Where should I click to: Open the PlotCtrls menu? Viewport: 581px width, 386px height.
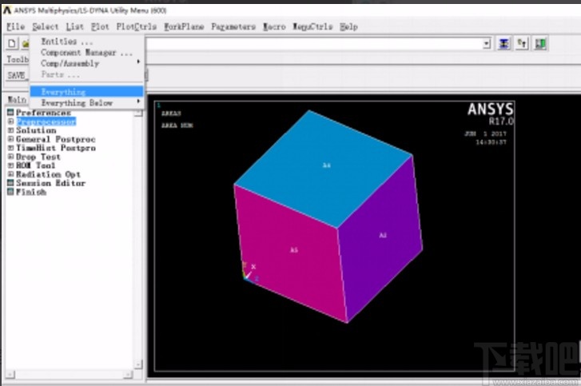(x=135, y=26)
